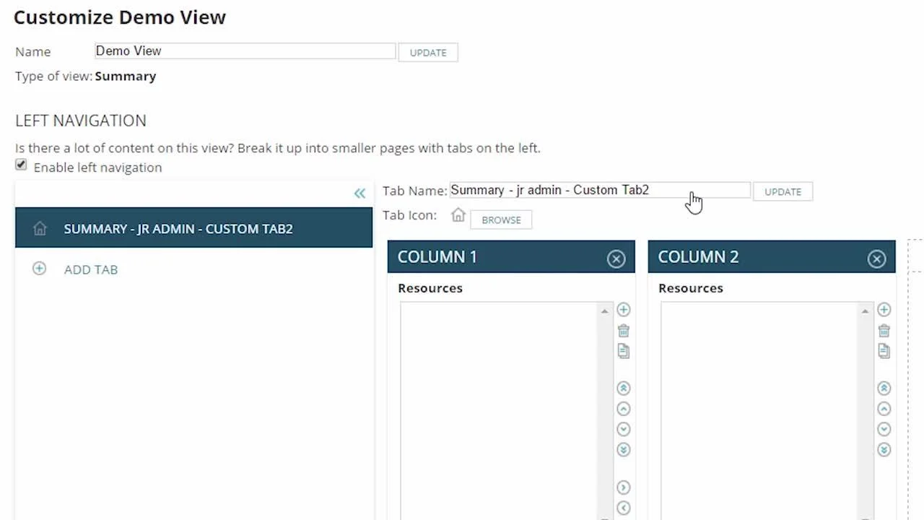Screen dimensions: 924x520
Task: Click Update button next to Tab Name
Action: (x=783, y=192)
